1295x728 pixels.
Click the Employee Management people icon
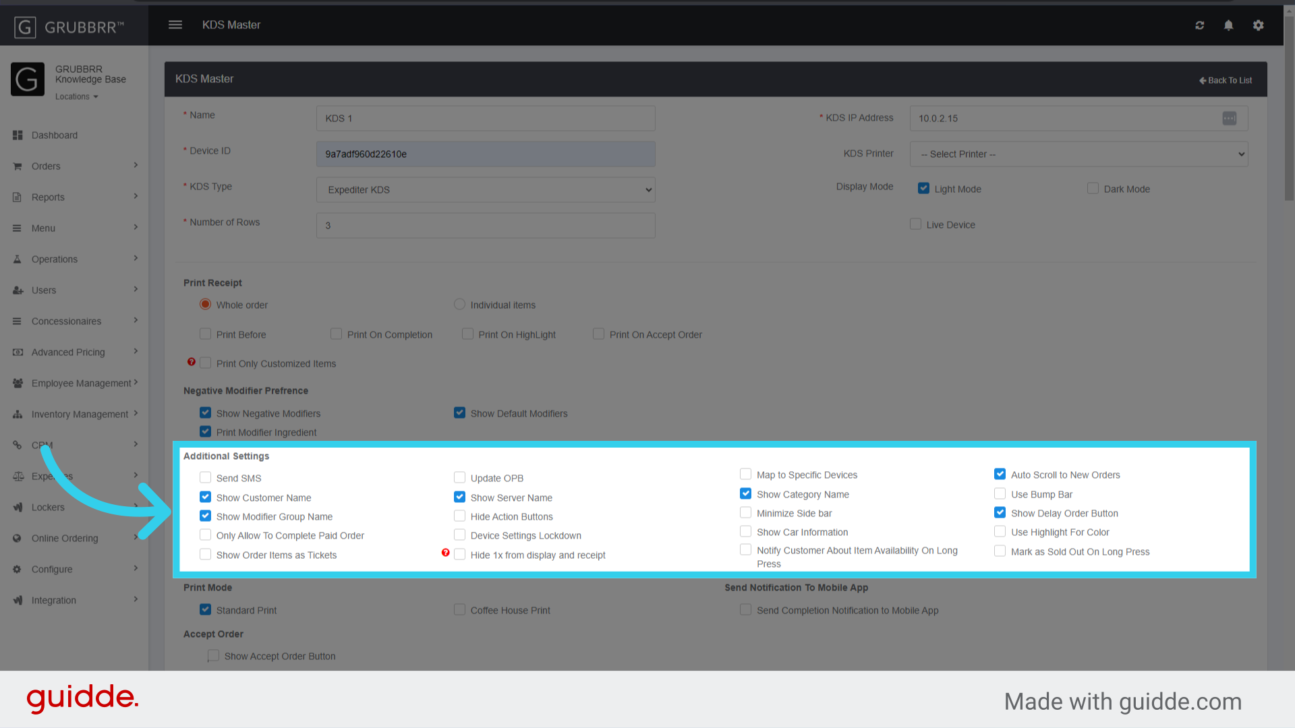point(18,384)
